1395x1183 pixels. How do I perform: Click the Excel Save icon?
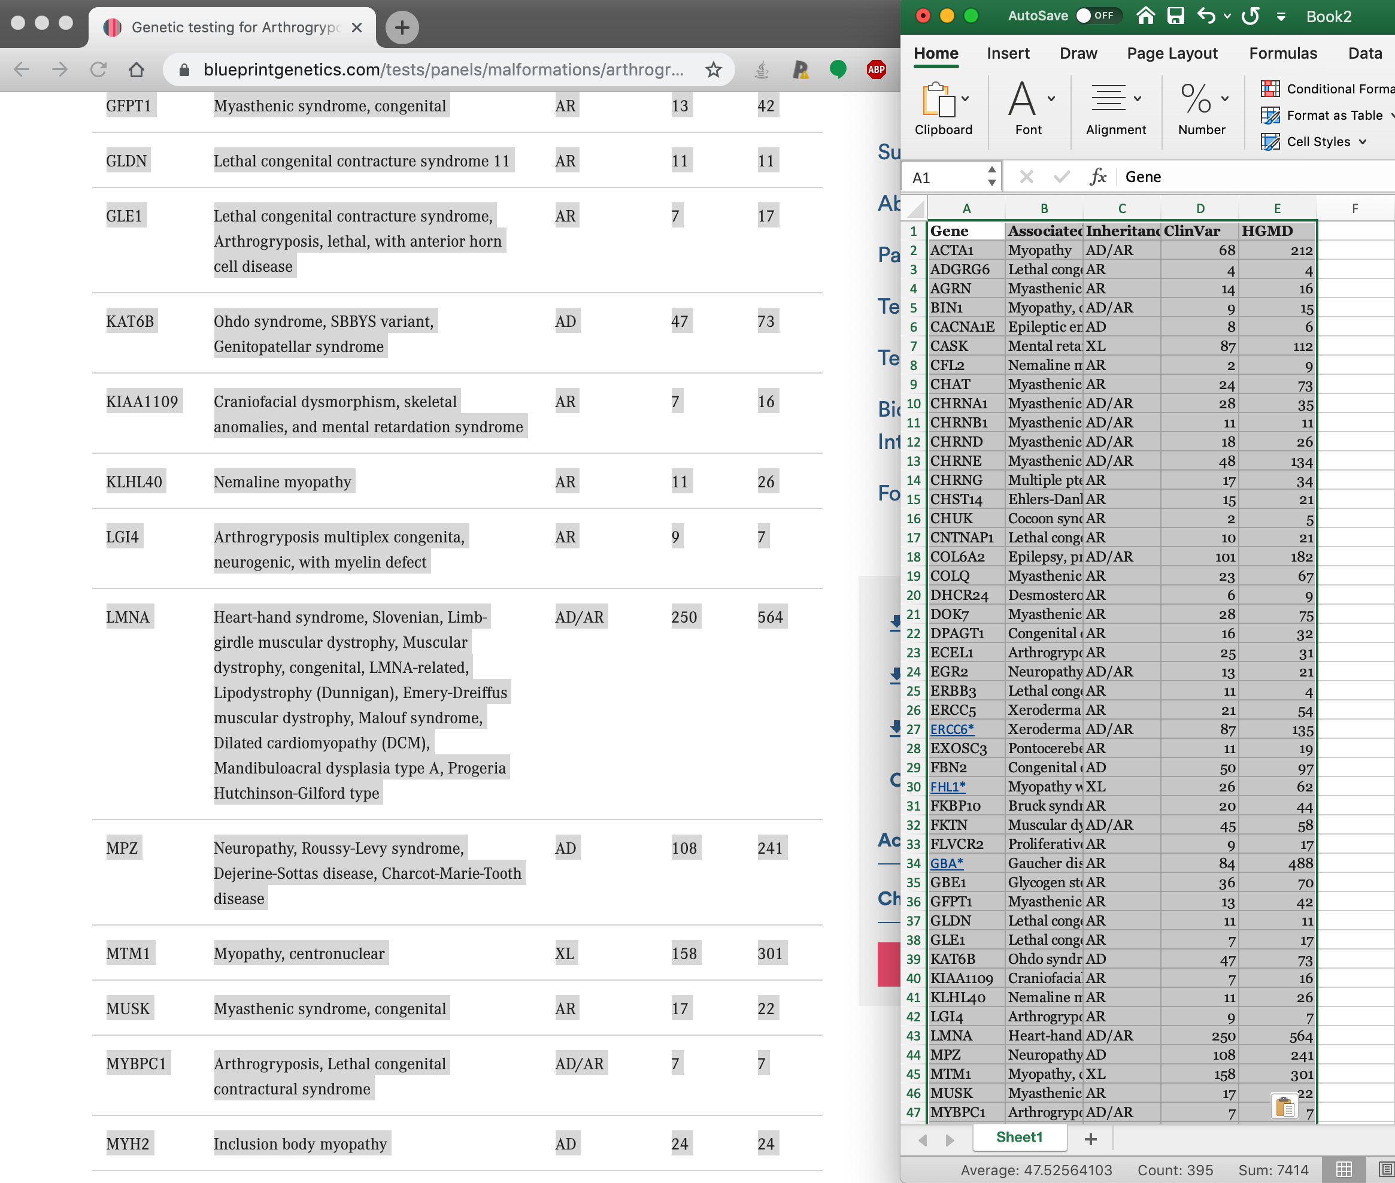[1176, 16]
